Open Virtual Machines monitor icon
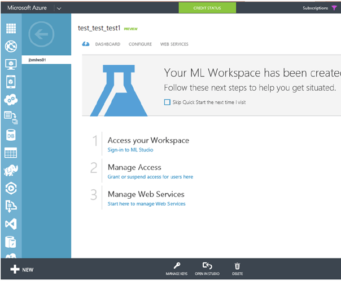This screenshot has height=281, width=341. pyautogui.click(x=11, y=64)
